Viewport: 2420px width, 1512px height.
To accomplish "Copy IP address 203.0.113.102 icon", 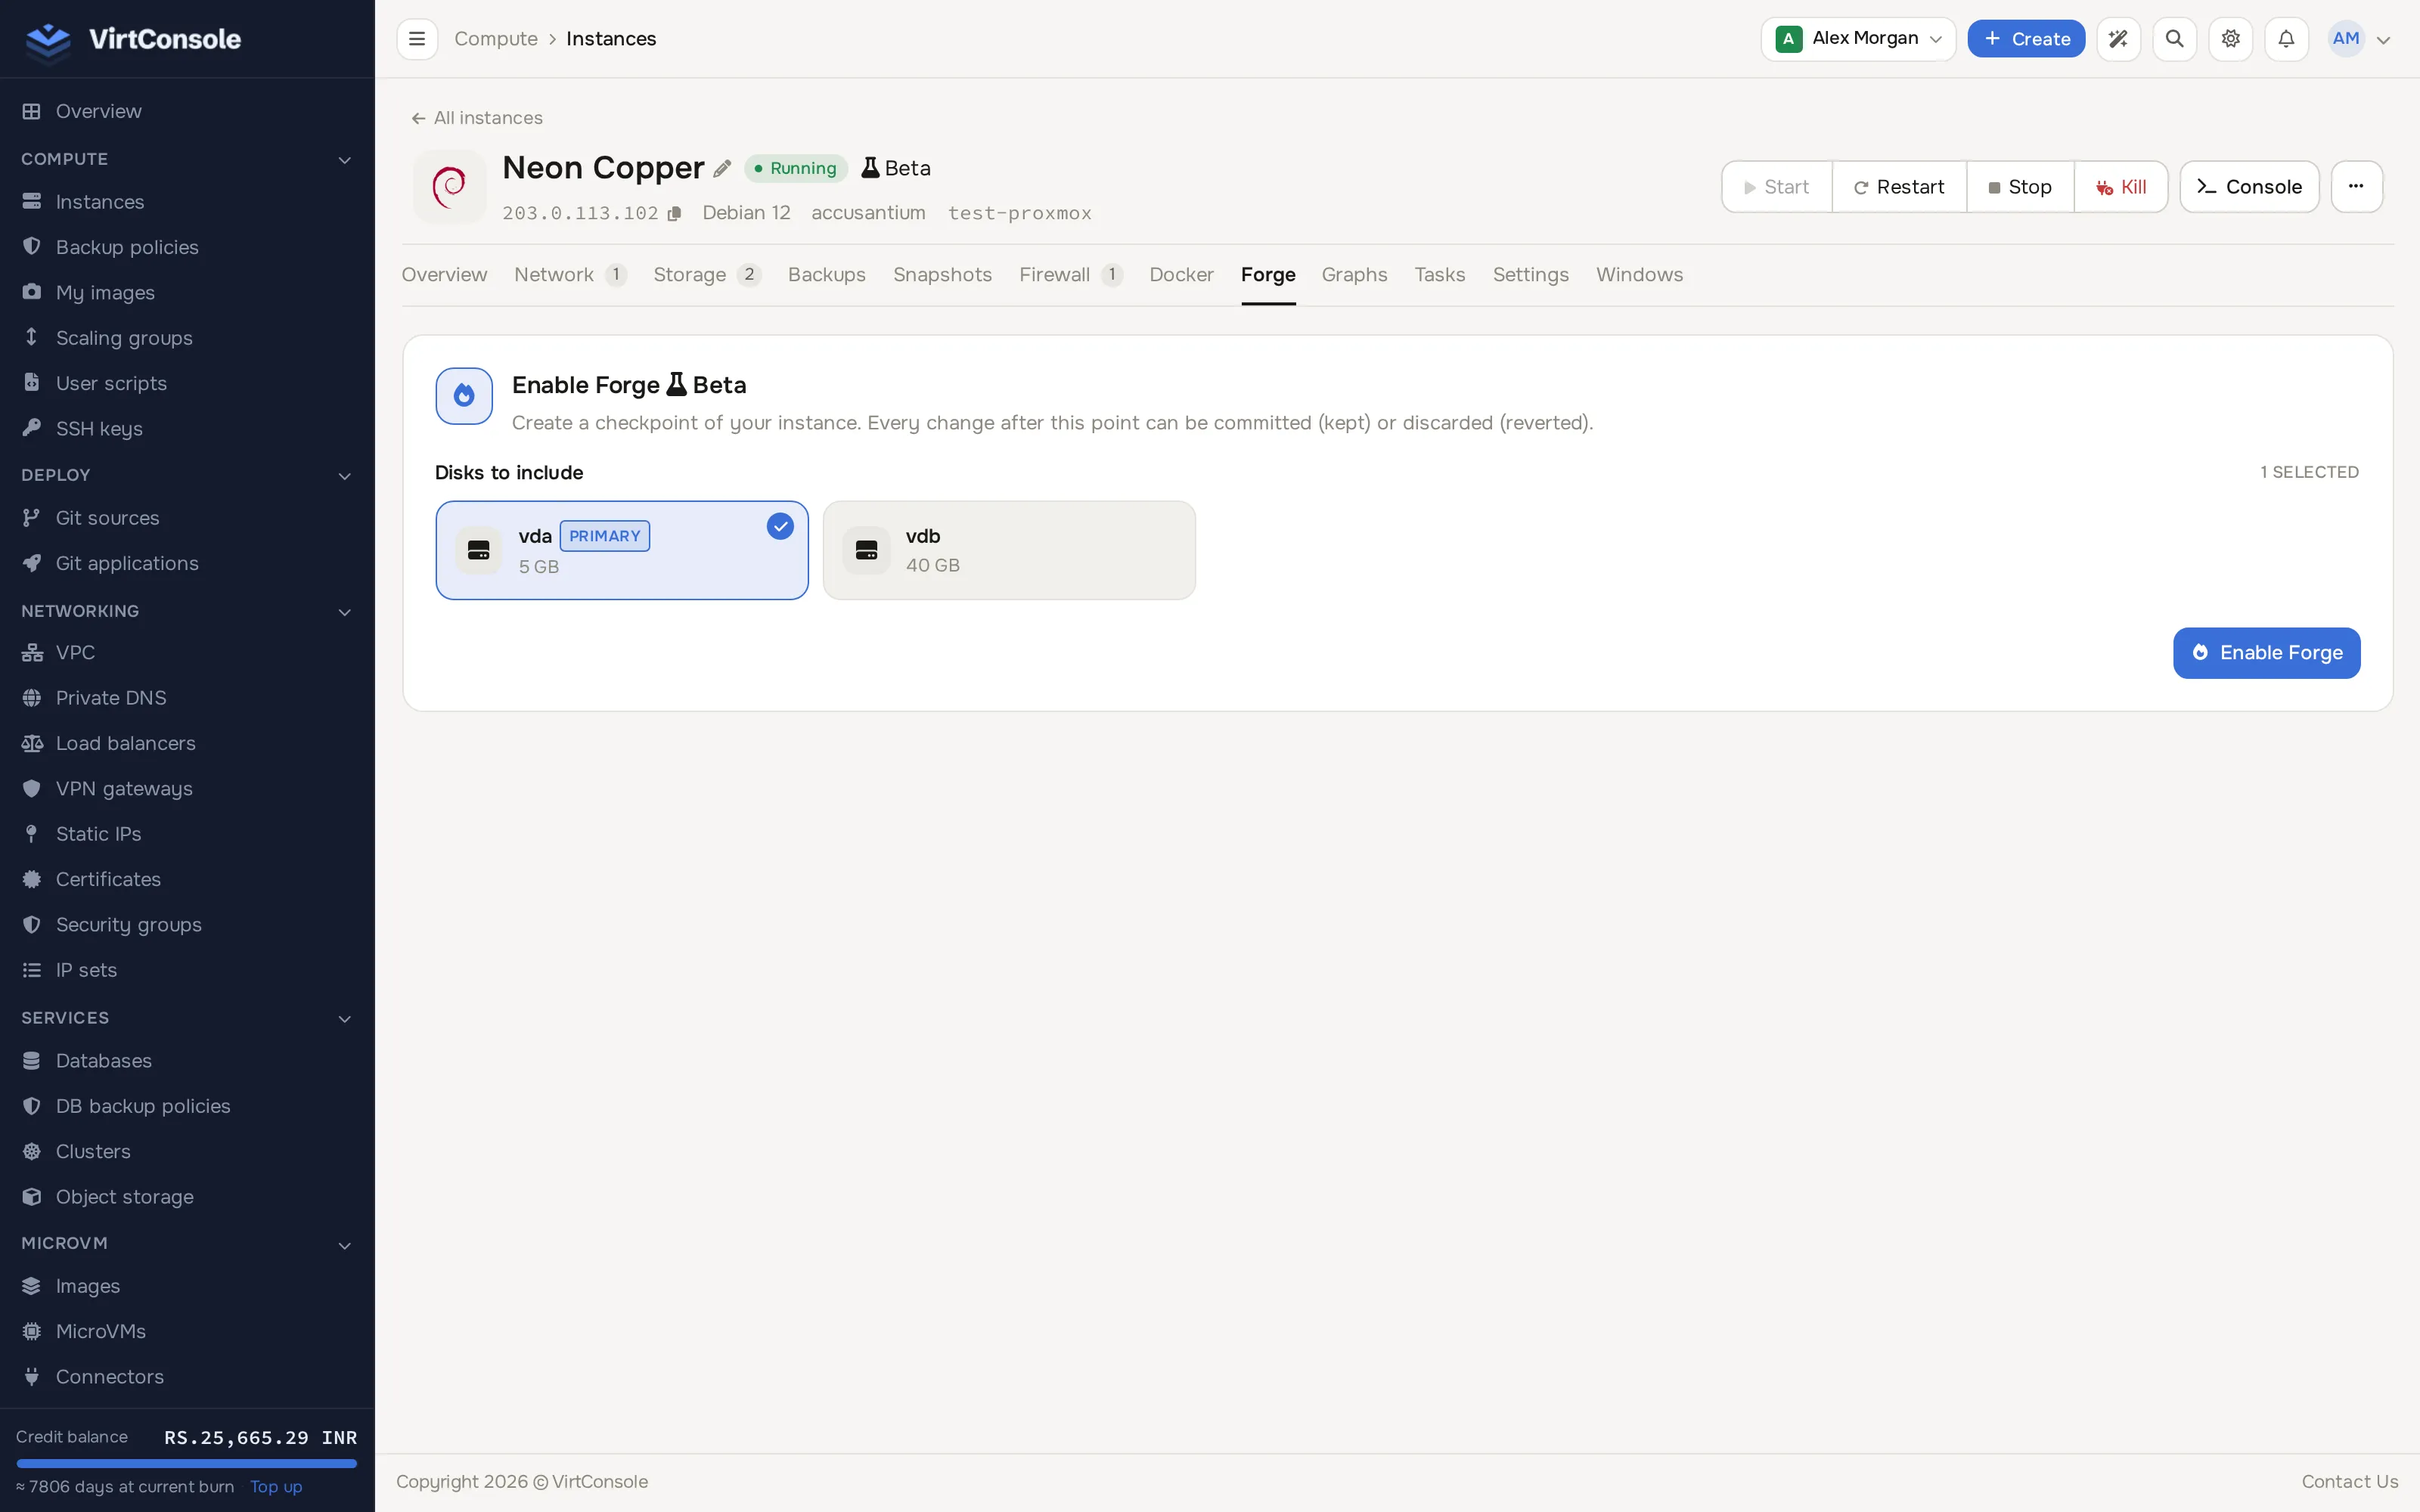I will pyautogui.click(x=675, y=213).
